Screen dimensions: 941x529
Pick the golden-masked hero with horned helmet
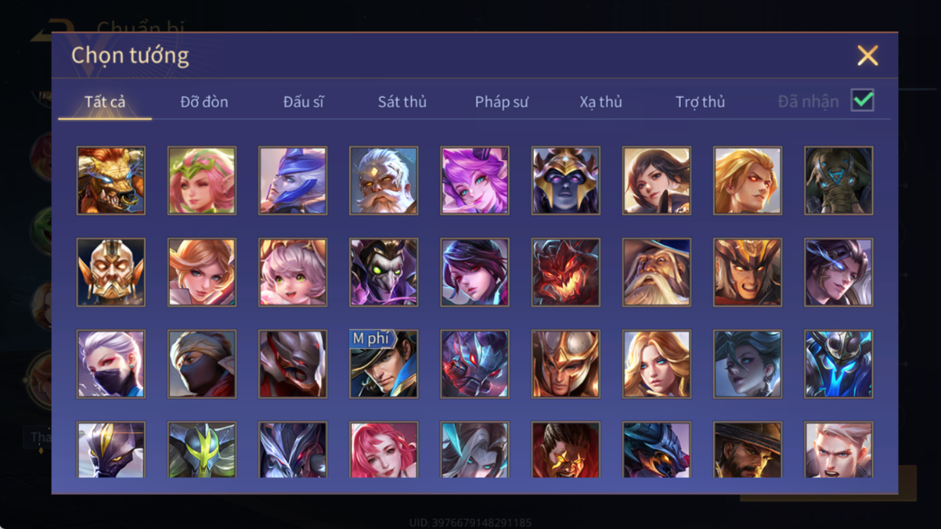[x=111, y=273]
